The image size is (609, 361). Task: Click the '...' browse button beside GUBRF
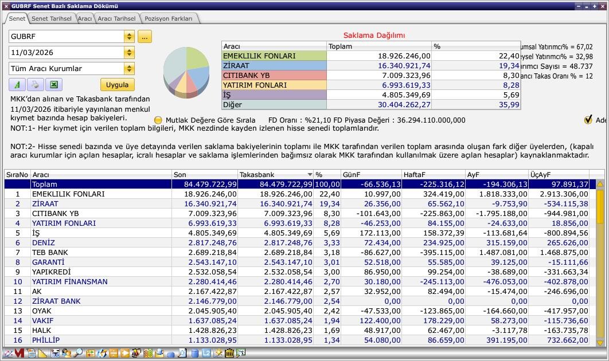[x=145, y=37]
